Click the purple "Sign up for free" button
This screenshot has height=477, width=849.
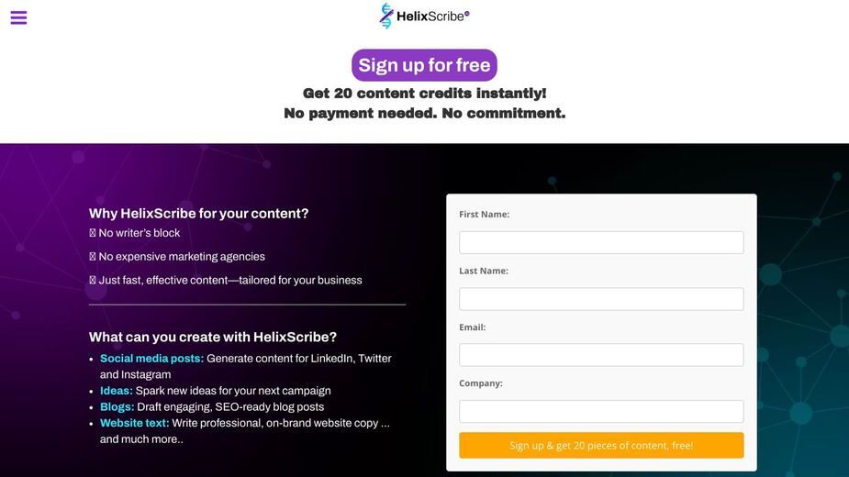424,65
